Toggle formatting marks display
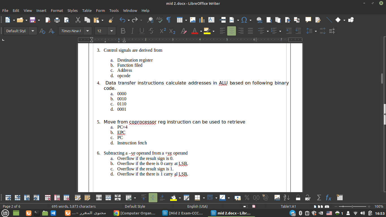386x217 pixels. pyautogui.click(x=168, y=20)
